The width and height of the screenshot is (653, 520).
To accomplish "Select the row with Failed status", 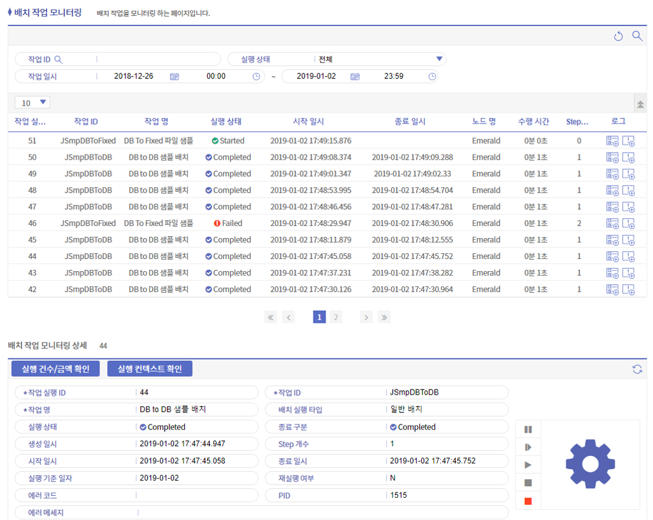I will (327, 223).
